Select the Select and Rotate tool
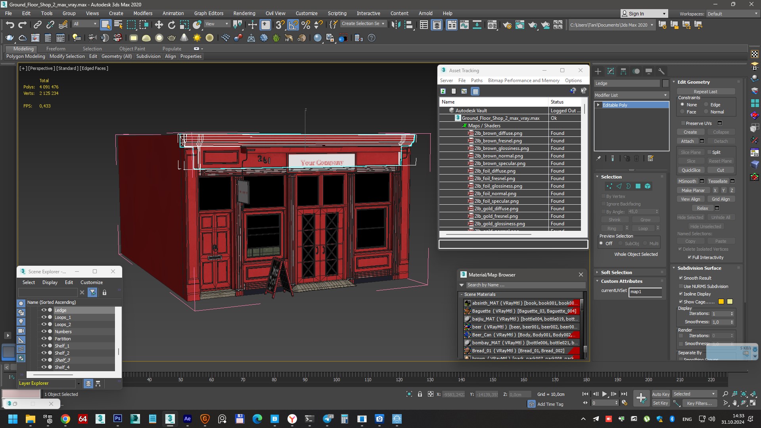This screenshot has height=428, width=761. point(171,25)
